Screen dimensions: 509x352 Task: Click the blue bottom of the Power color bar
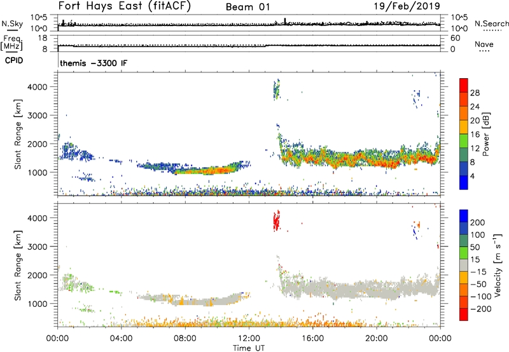point(464,182)
